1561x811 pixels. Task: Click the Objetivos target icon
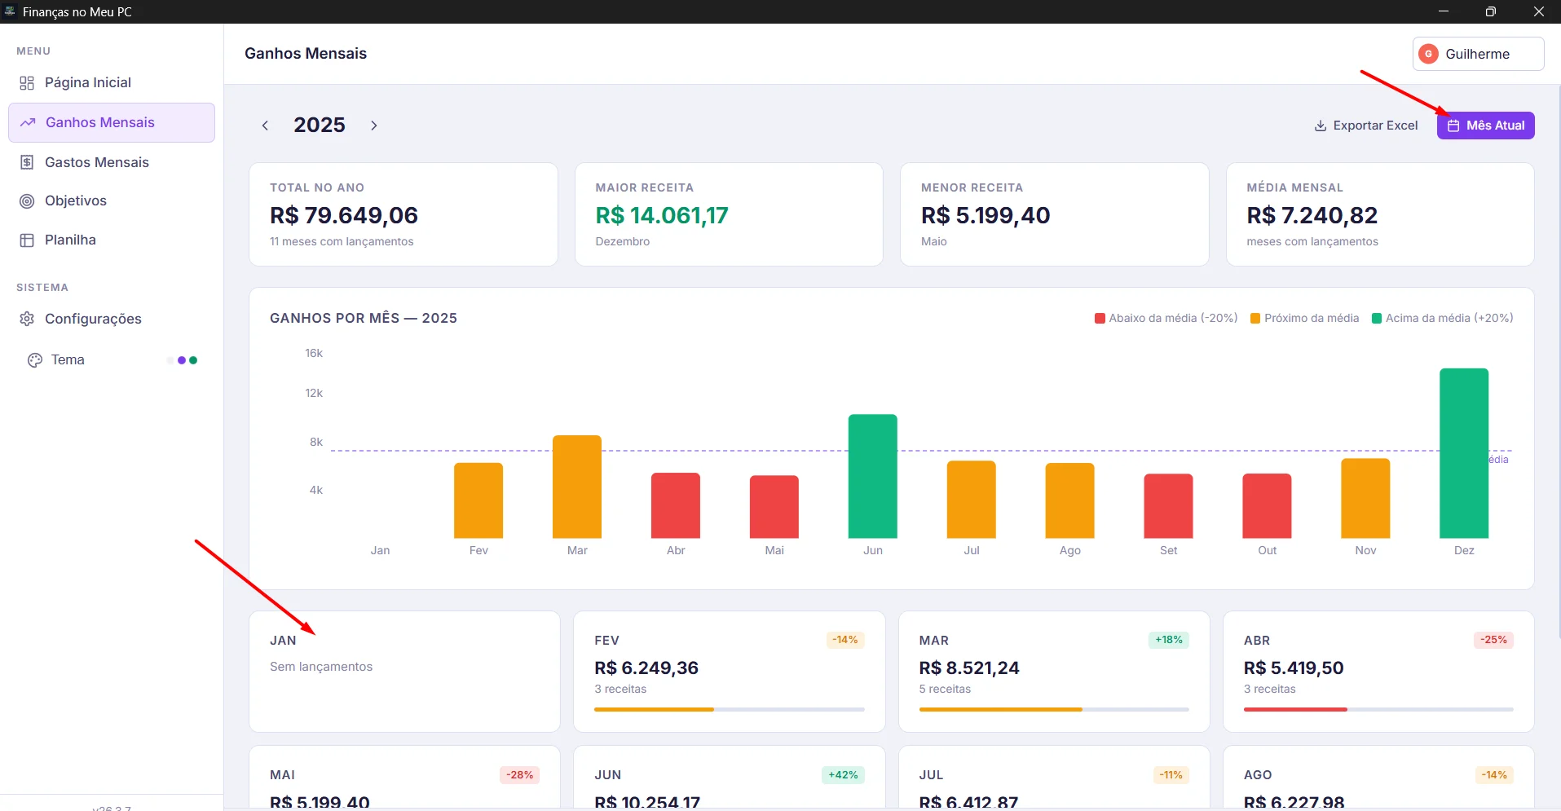(27, 201)
